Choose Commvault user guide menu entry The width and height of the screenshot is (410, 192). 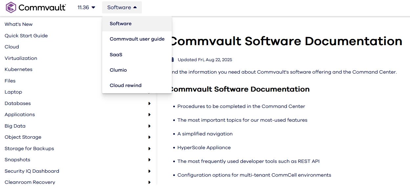point(137,39)
